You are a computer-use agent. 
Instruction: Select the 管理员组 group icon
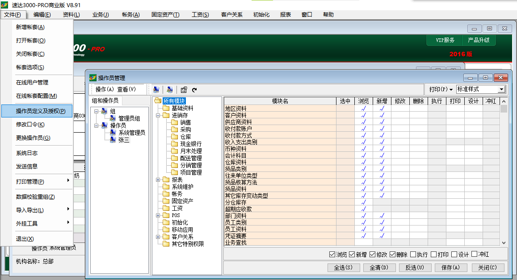[113, 118]
